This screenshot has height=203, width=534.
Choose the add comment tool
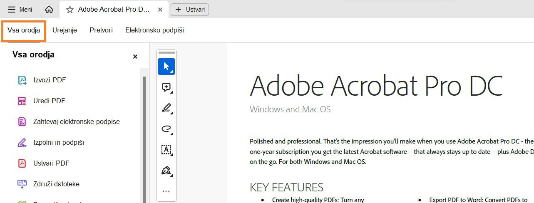[166, 87]
